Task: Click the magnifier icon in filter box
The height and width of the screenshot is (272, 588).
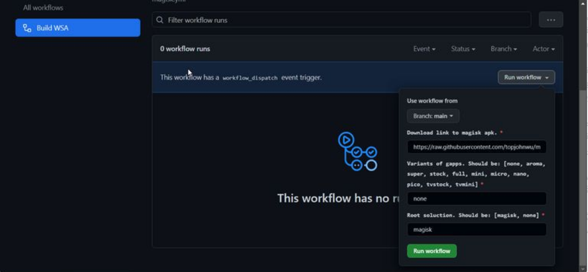Action: (x=160, y=20)
